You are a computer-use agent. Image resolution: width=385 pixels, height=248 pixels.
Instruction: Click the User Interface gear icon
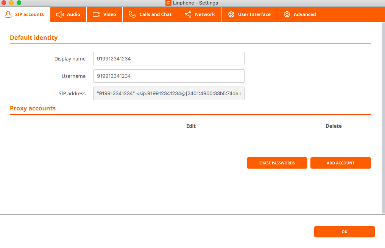[x=231, y=14]
